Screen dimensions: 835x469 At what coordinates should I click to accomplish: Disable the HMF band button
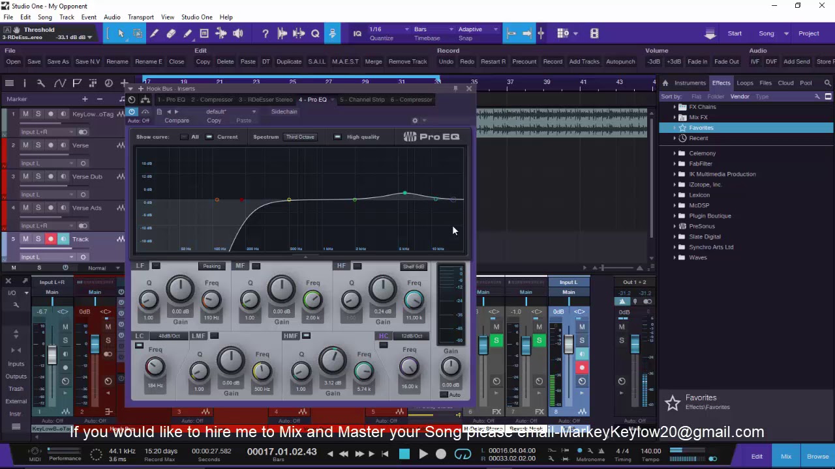[x=306, y=335]
